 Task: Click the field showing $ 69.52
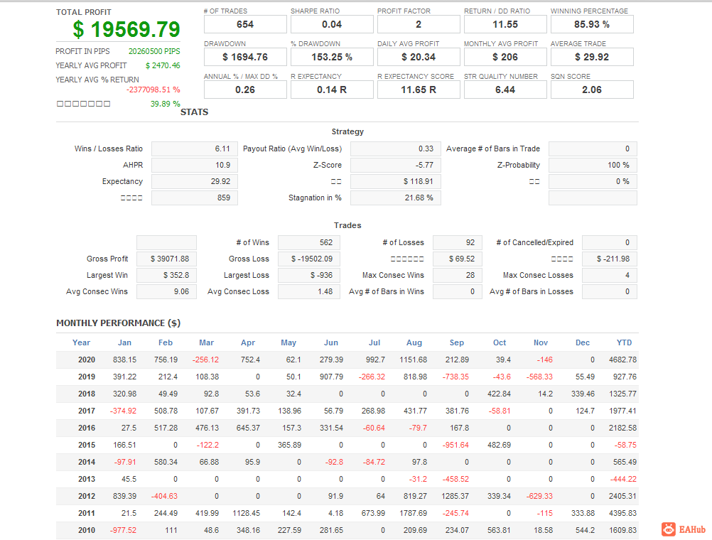tap(458, 259)
